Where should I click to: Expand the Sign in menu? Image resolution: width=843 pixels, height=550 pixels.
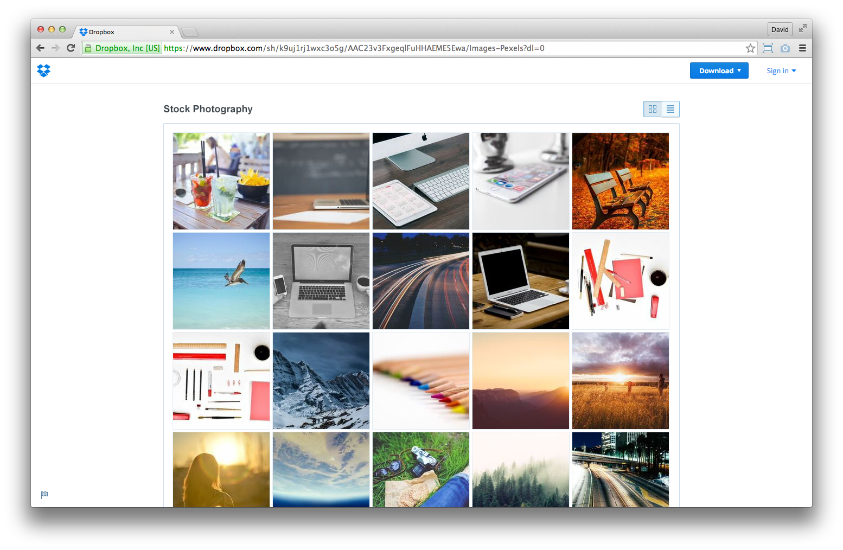pos(781,71)
